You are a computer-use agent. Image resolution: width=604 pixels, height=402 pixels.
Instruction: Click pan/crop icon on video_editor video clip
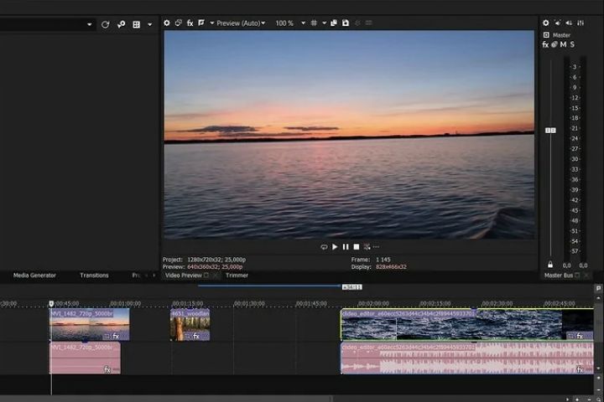(571, 337)
